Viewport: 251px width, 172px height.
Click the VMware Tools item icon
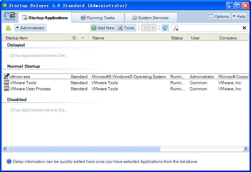coord(6,82)
